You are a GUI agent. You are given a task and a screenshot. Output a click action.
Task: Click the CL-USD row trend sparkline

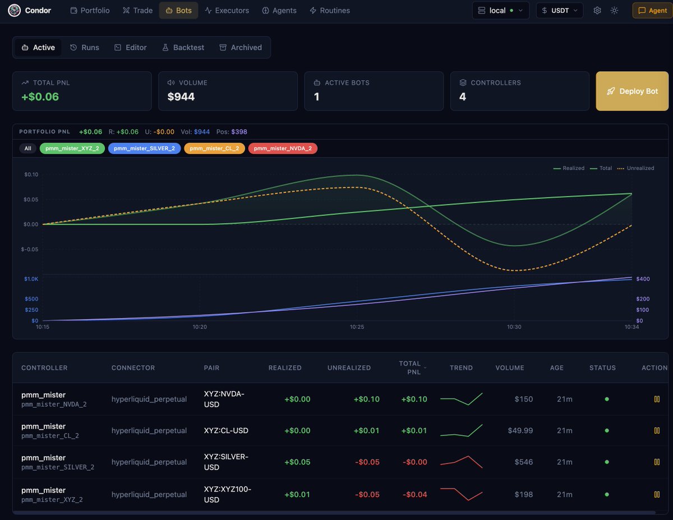tap(461, 431)
